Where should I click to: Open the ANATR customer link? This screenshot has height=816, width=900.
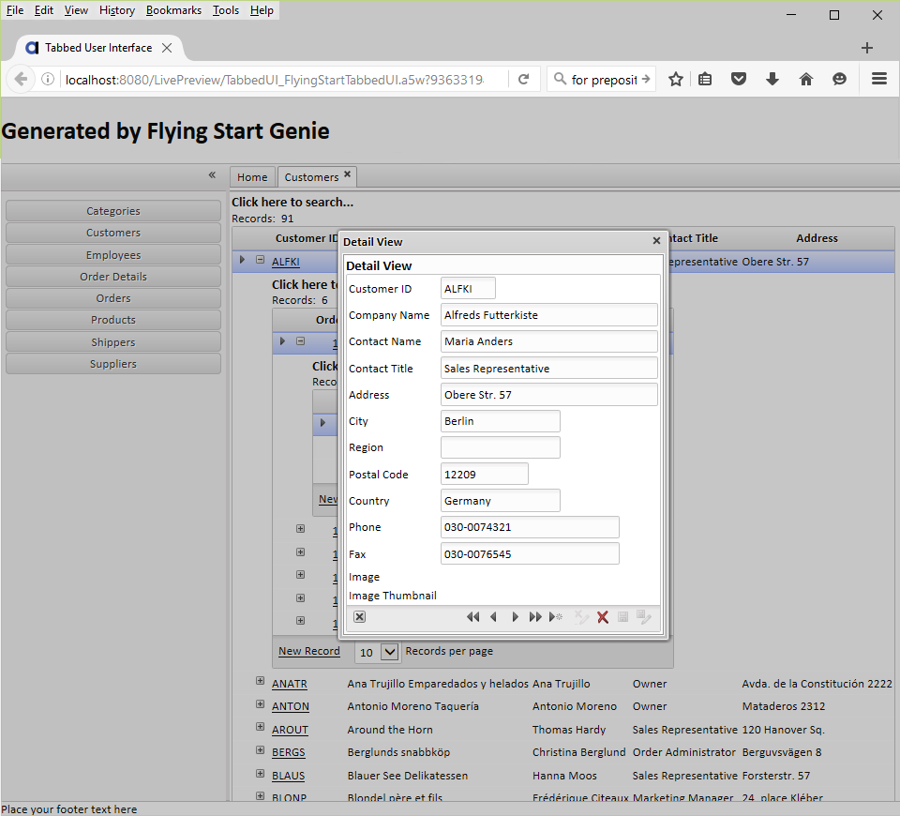[290, 684]
